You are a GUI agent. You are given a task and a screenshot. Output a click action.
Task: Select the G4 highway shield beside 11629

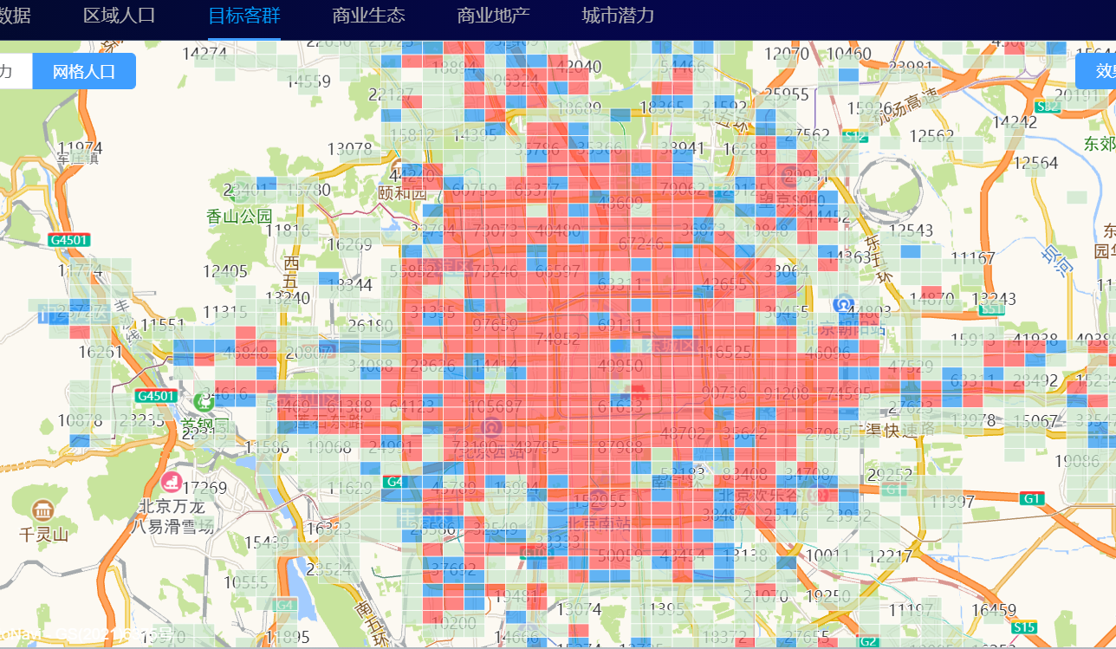point(395,481)
